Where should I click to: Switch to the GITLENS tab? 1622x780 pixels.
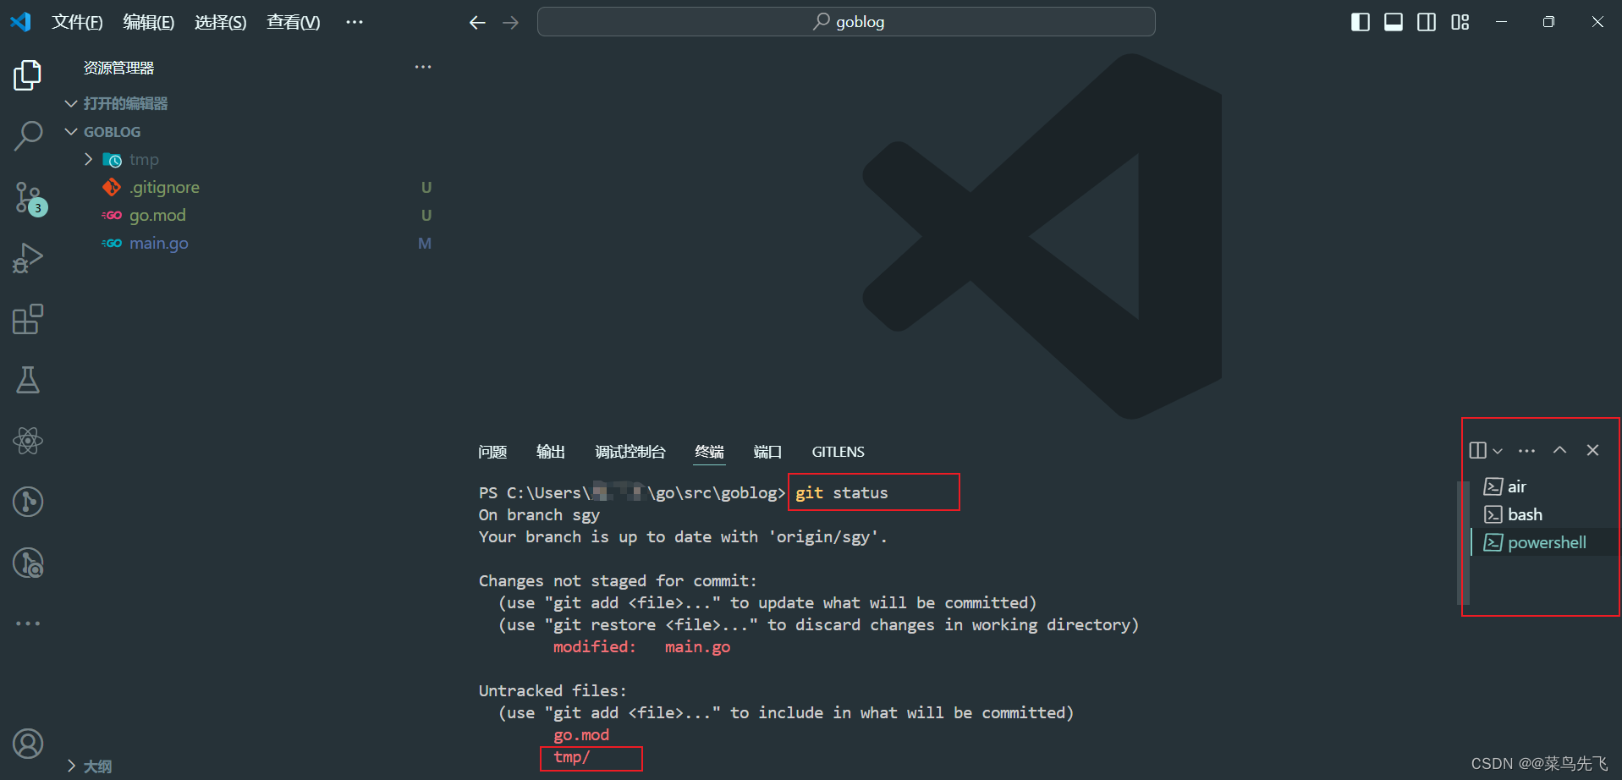pyautogui.click(x=838, y=452)
